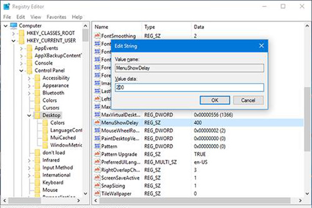Screen dimensions: 312x208
Task: Select the Input Method key
Action: (x=58, y=168)
